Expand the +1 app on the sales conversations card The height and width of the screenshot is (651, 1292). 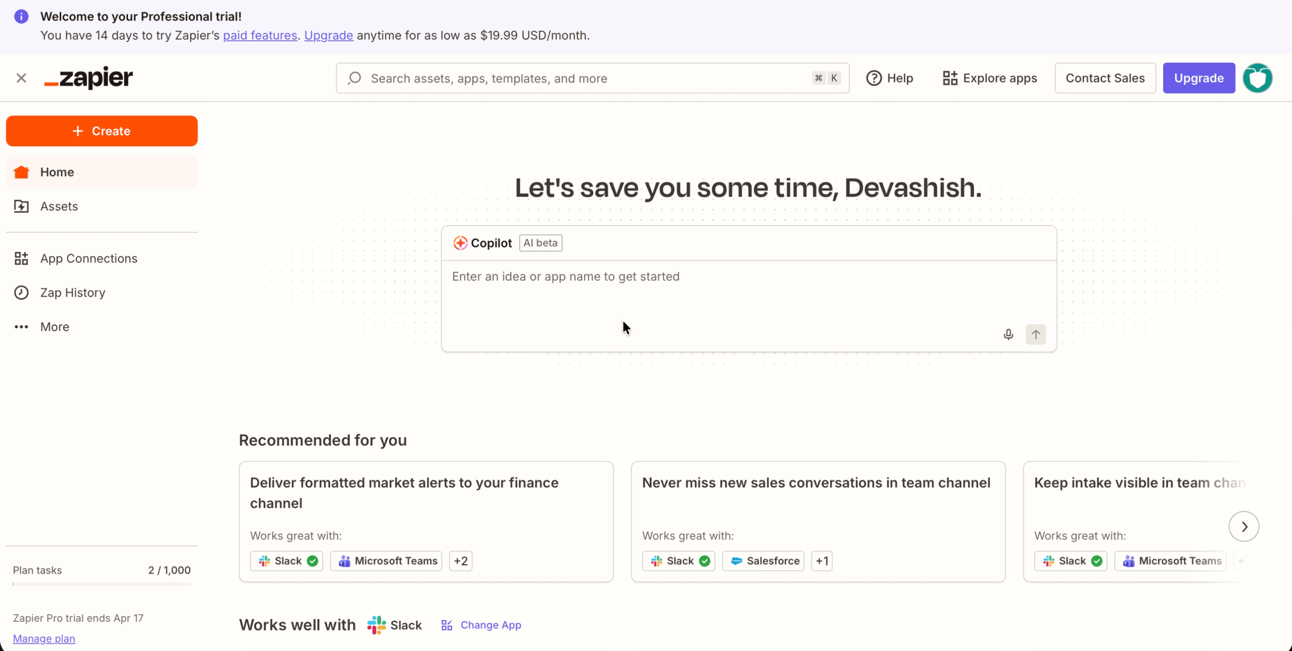pos(822,560)
